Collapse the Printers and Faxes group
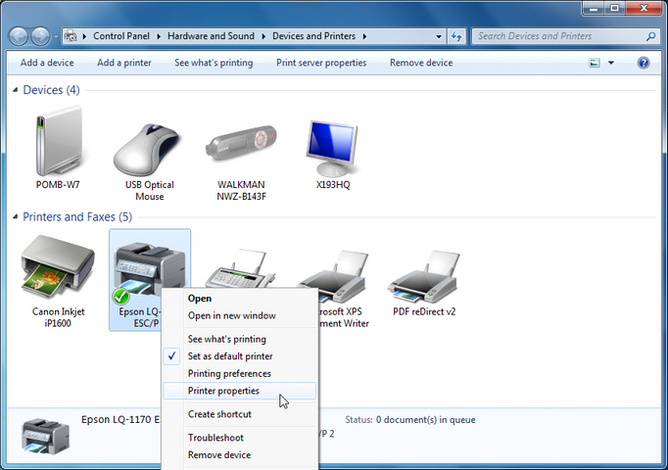The height and width of the screenshot is (470, 668). pos(16,217)
